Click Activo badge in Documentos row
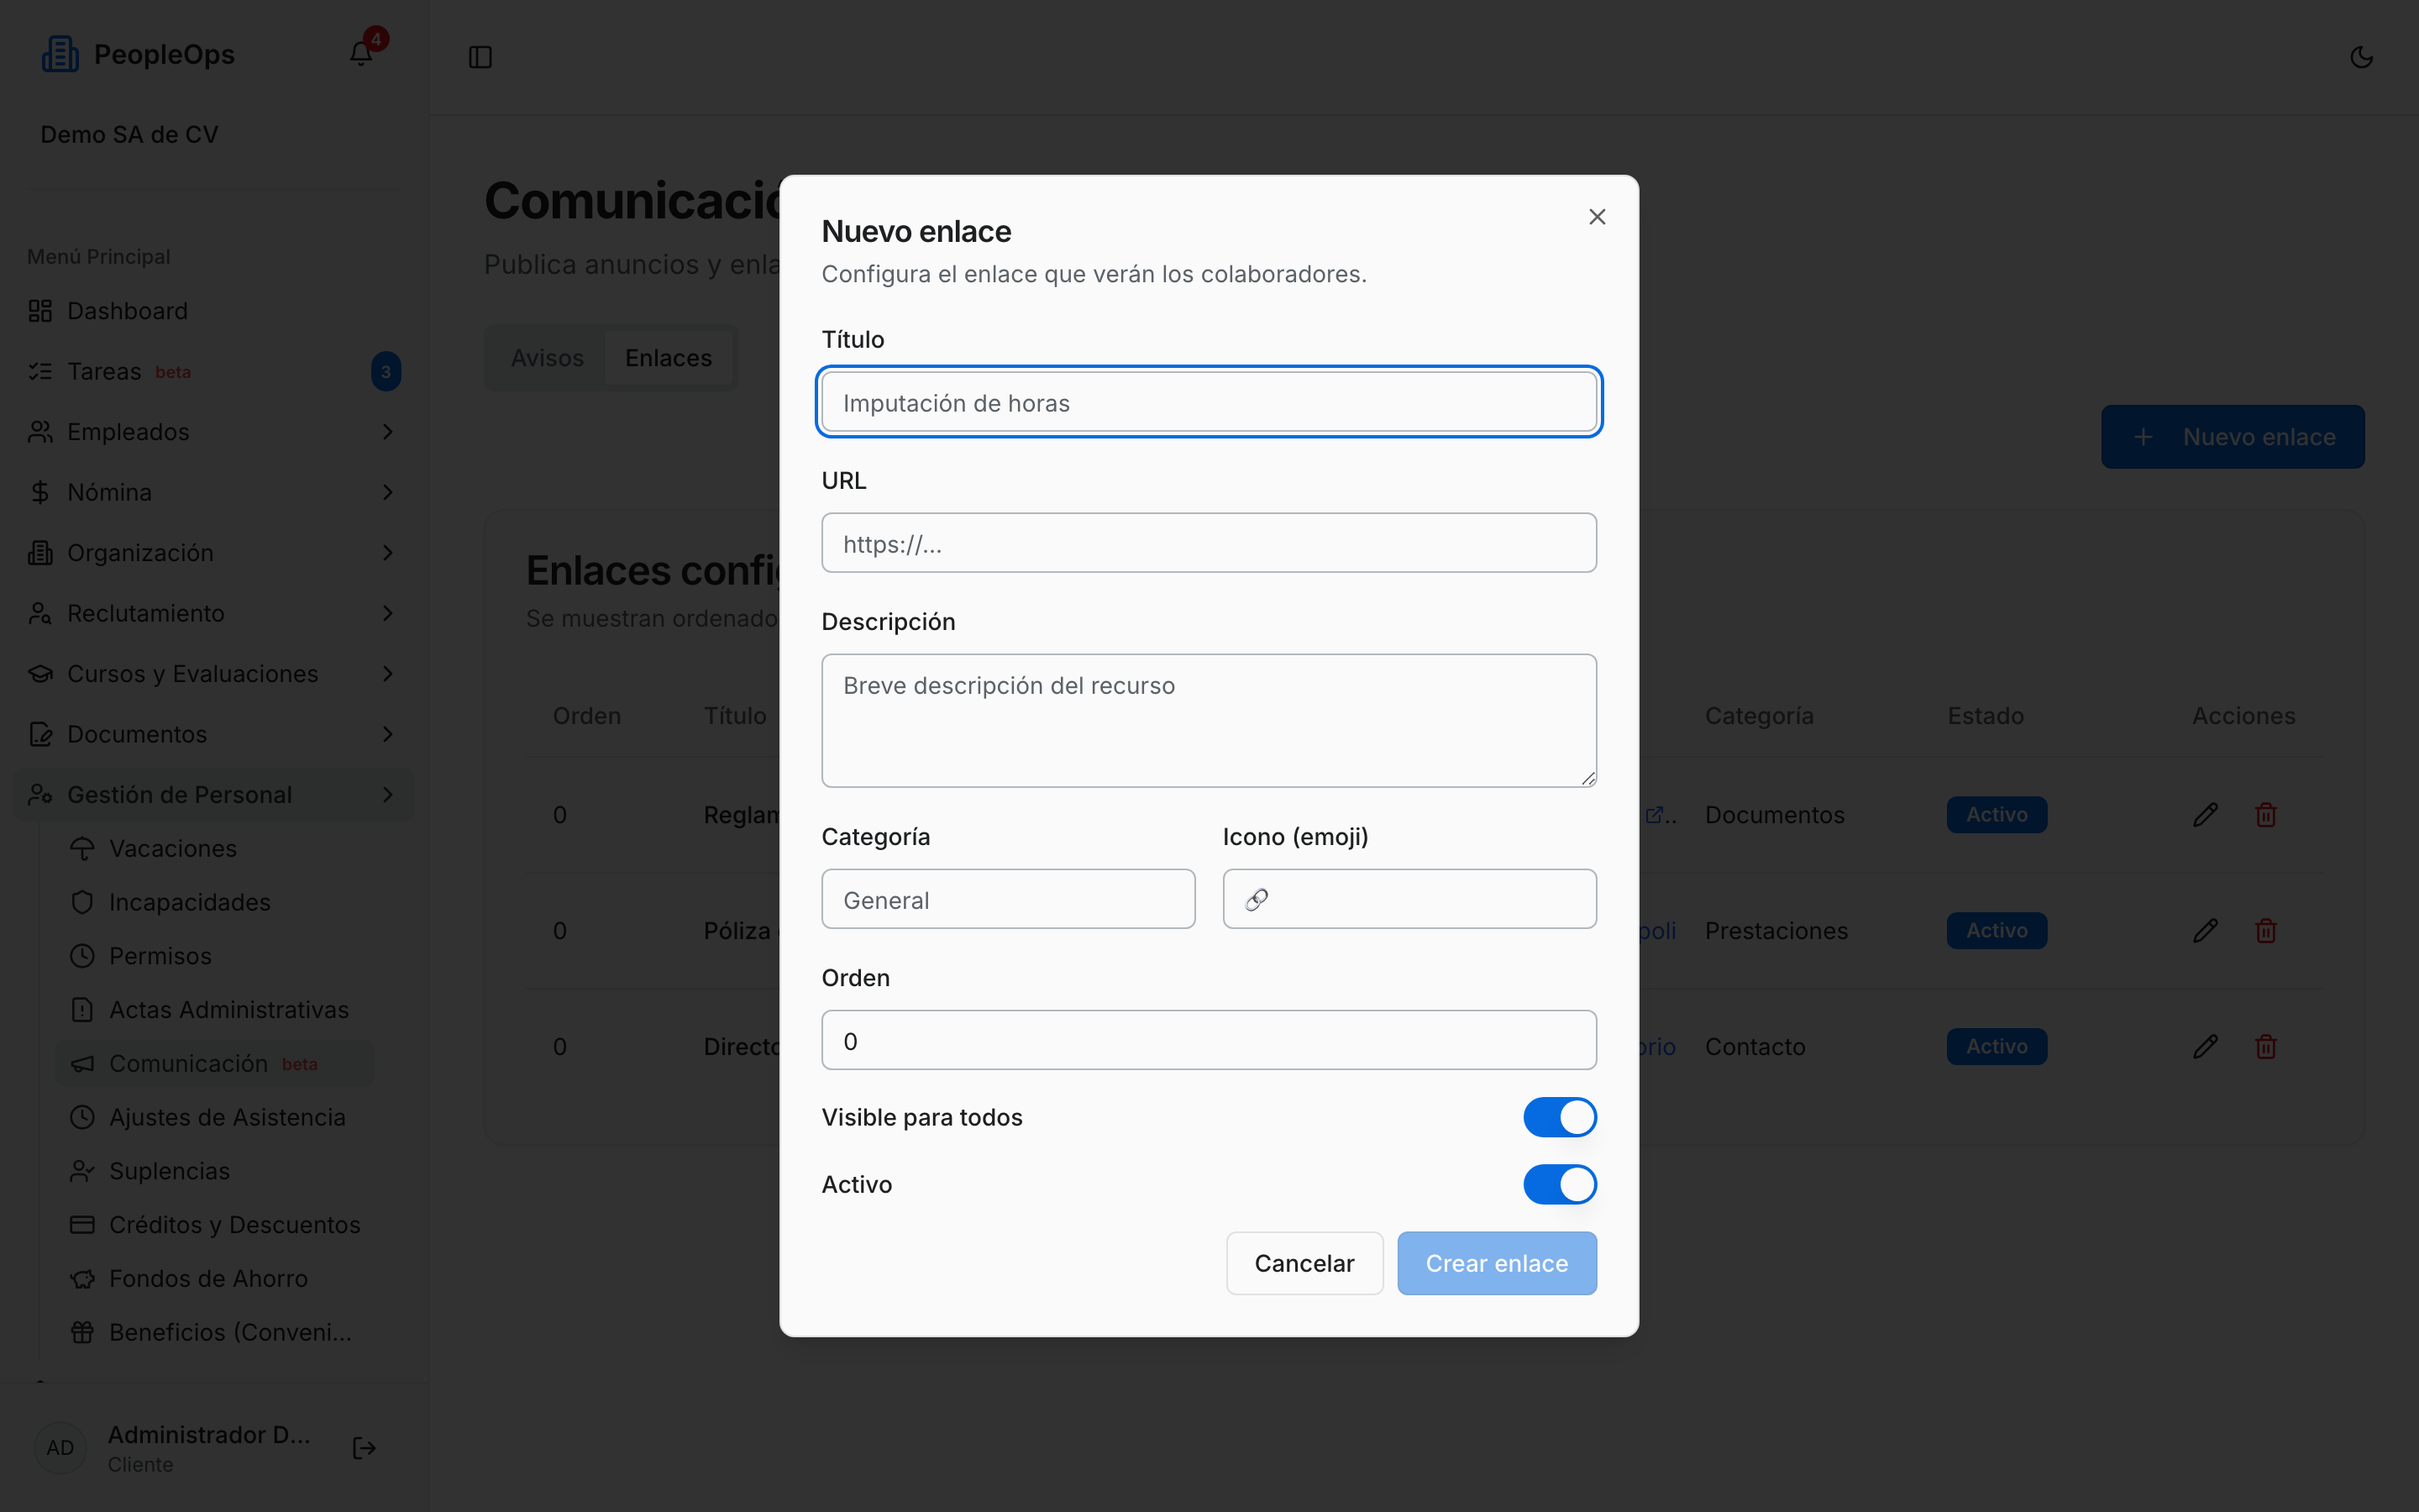The image size is (2419, 1512). 1997,815
